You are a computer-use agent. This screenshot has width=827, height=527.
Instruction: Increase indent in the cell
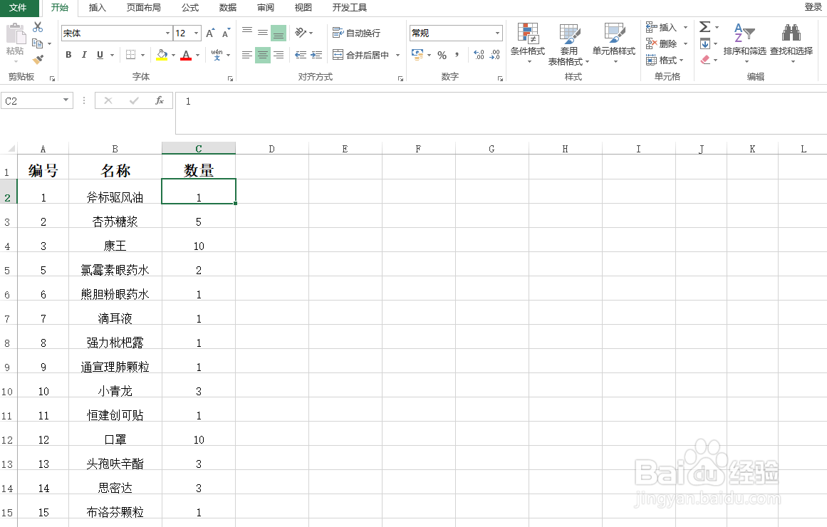[x=316, y=55]
